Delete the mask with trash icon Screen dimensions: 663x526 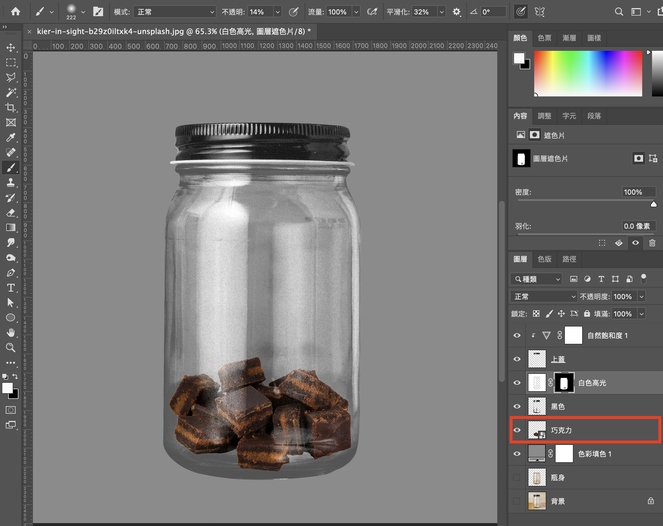click(x=652, y=243)
